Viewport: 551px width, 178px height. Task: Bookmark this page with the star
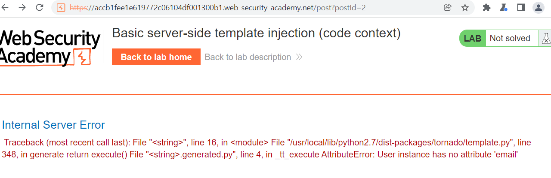click(465, 7)
